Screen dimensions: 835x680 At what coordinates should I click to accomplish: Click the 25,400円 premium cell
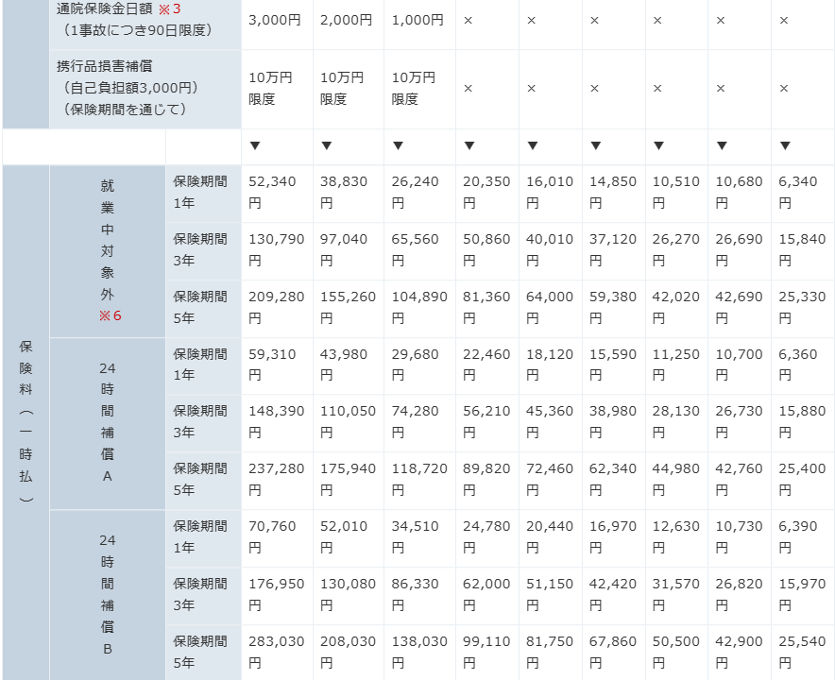coord(803,481)
